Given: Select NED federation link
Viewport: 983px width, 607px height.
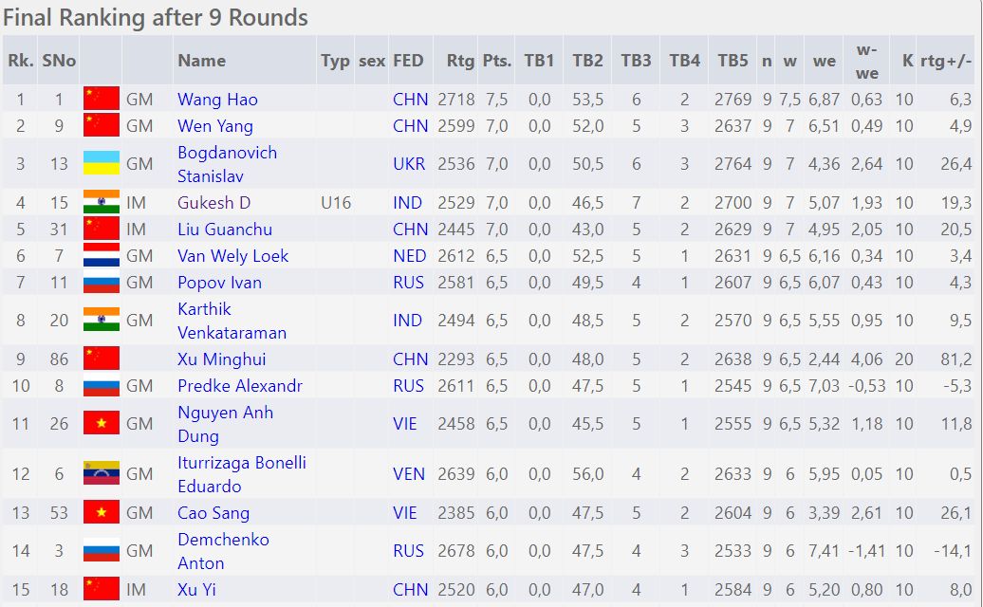Looking at the screenshot, I should coord(409,255).
